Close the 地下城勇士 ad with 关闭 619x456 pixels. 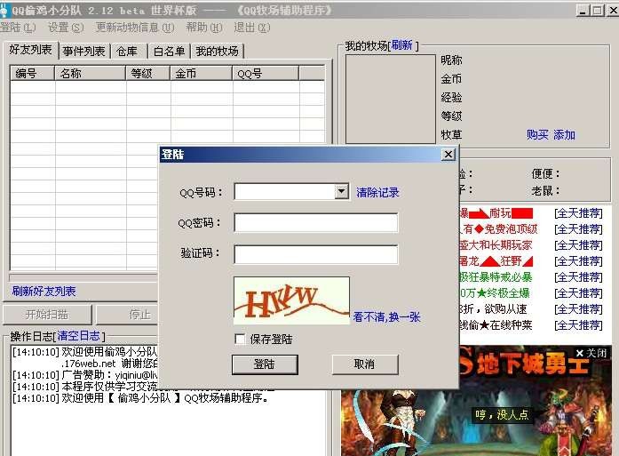(591, 353)
